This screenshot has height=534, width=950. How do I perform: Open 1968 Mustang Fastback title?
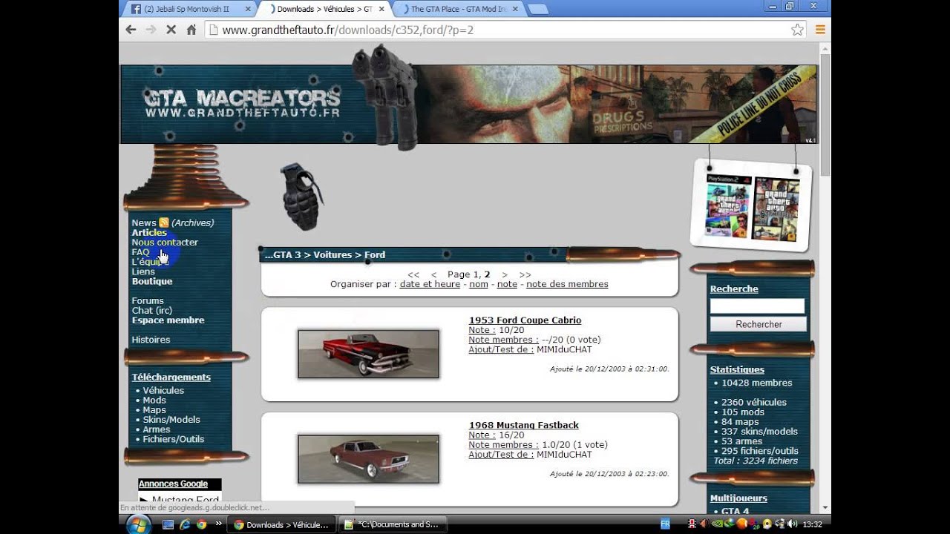(523, 425)
